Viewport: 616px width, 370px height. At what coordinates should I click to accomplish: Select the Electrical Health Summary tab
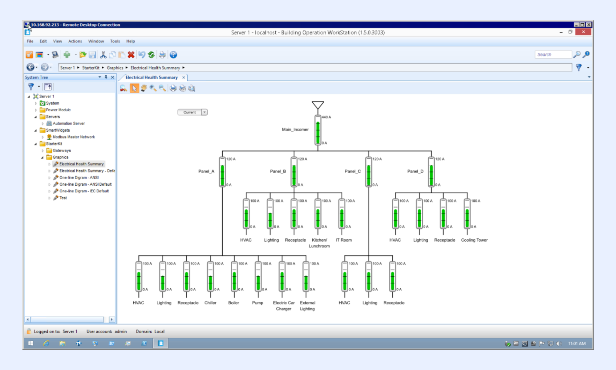pyautogui.click(x=152, y=77)
